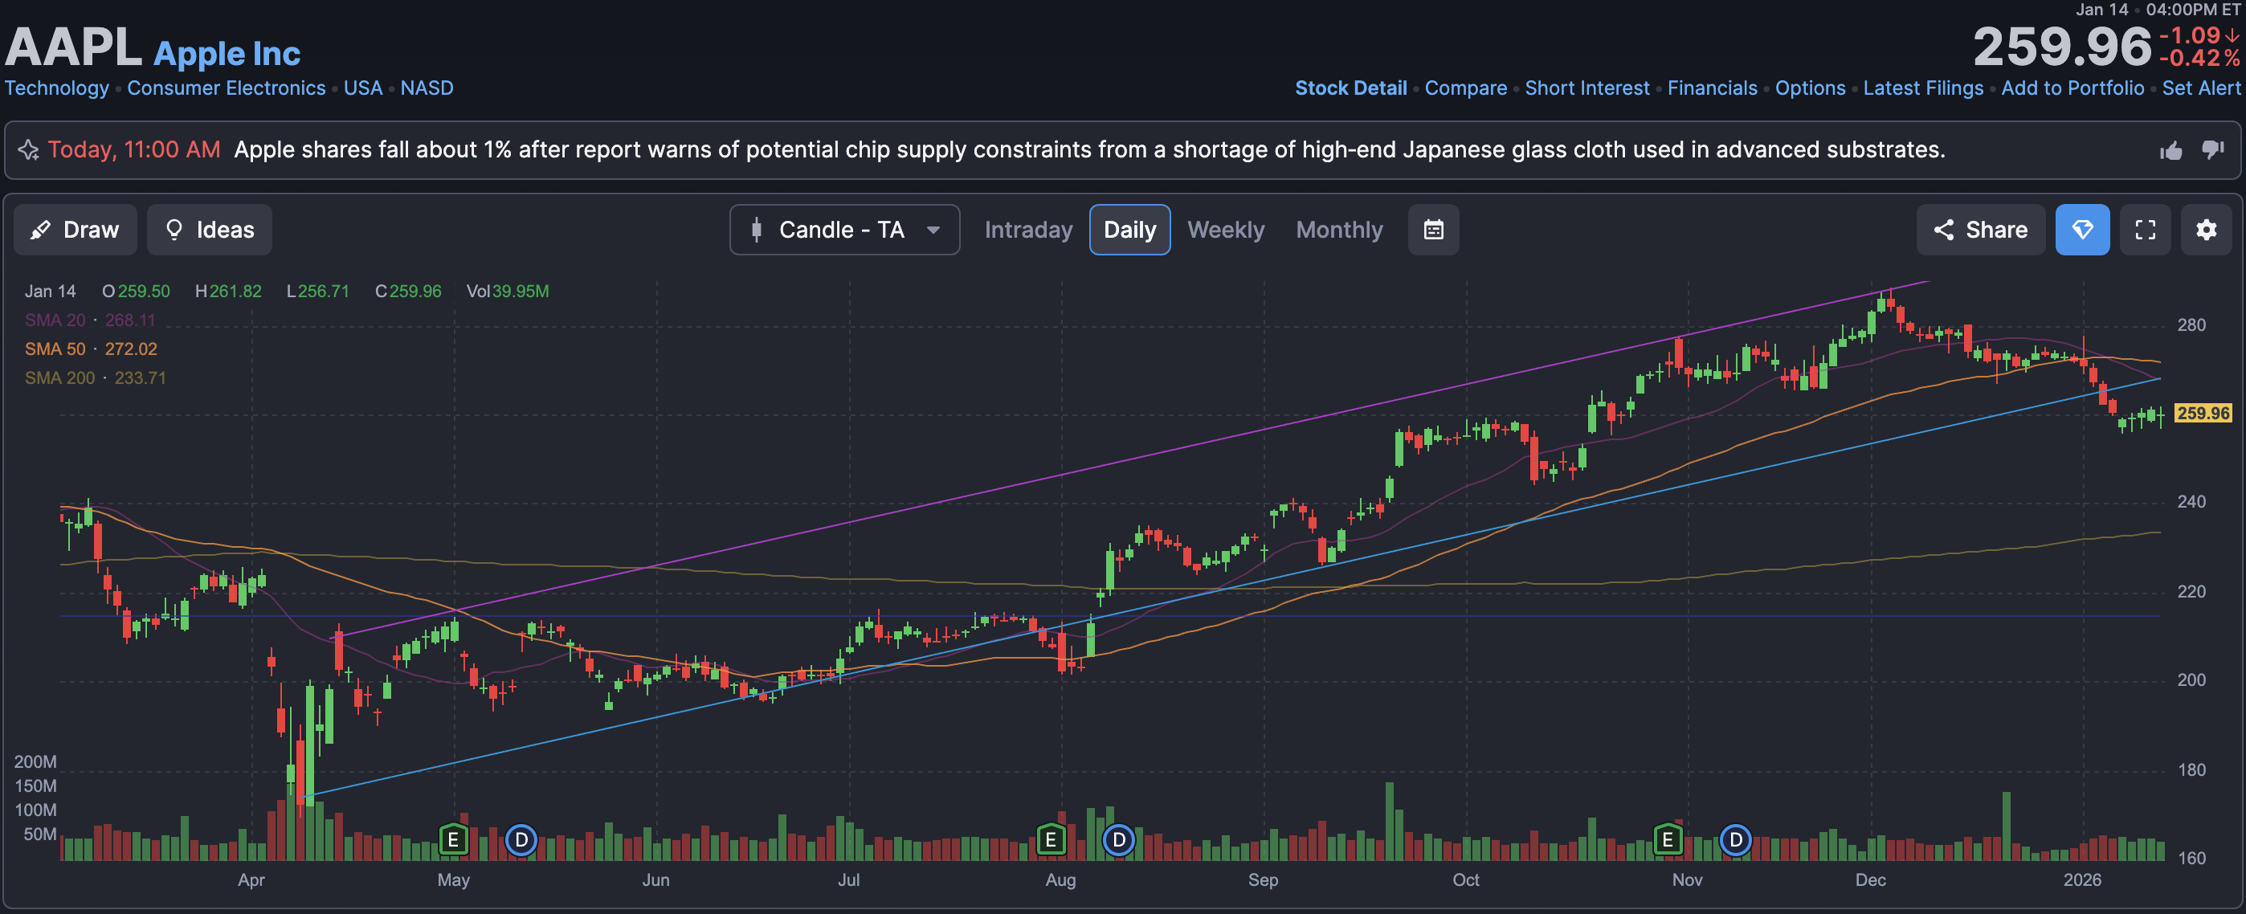Click the Consumer Electronics industry link
Screen dimensions: 2246x914
[x=226, y=88]
